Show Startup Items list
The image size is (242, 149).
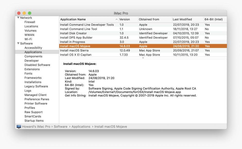(34, 121)
